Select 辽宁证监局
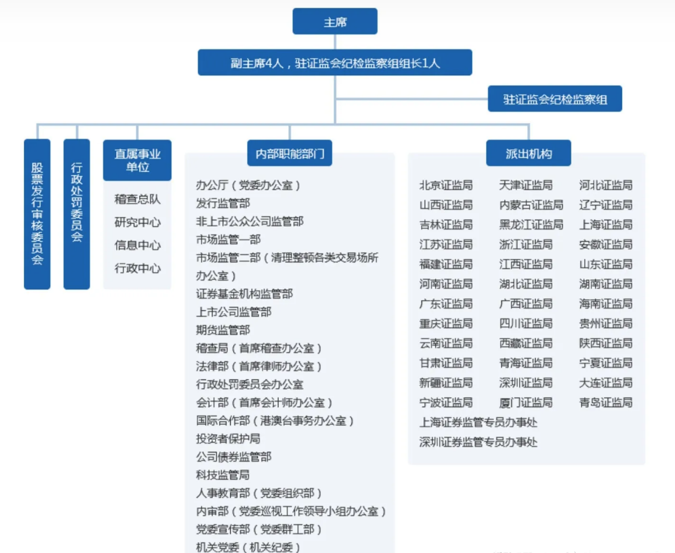675x553 pixels. [x=606, y=205]
